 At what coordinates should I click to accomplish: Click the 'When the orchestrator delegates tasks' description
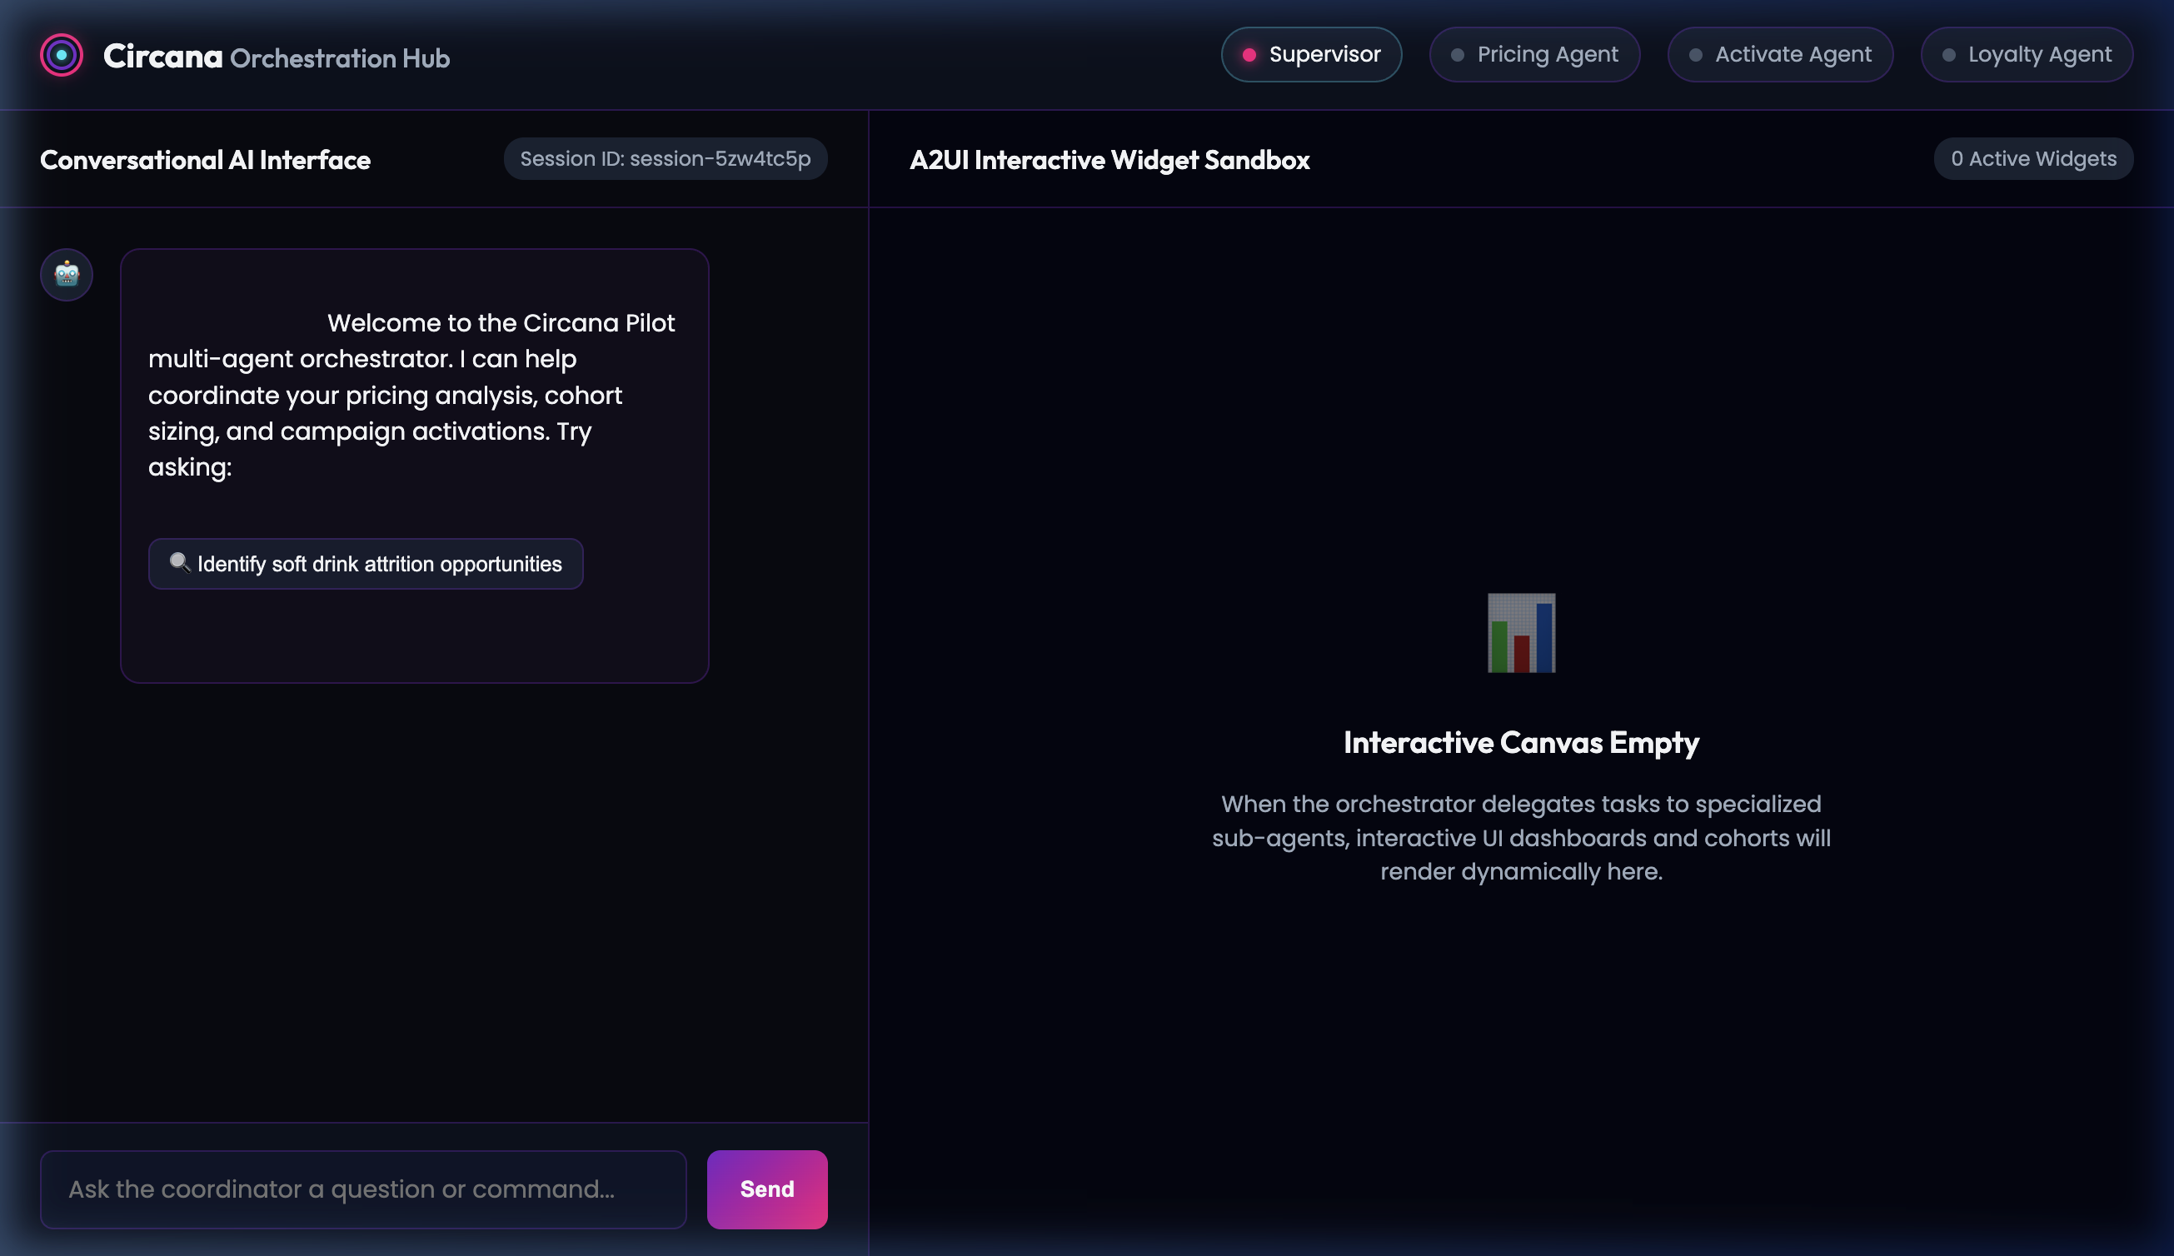coord(1521,838)
